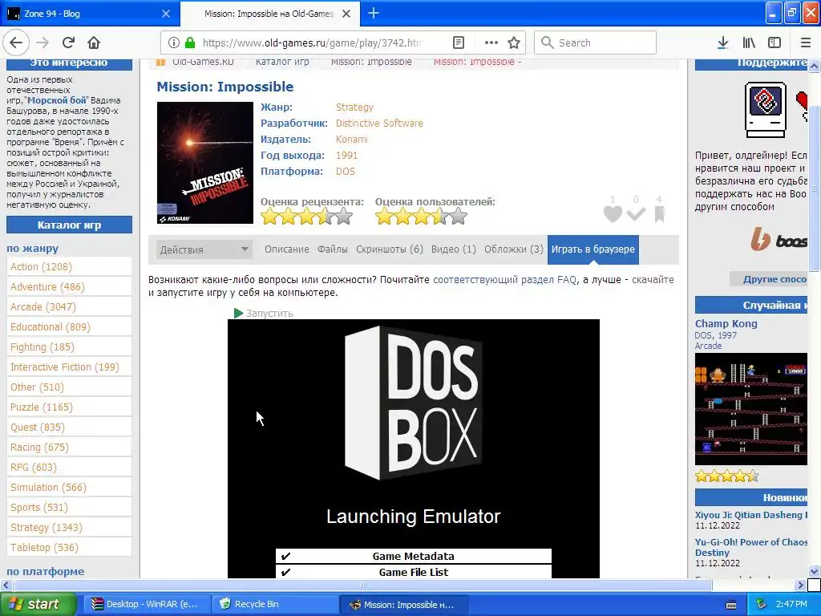The height and width of the screenshot is (616, 821).
Task: Open the Морской бой link
Action: (x=57, y=100)
